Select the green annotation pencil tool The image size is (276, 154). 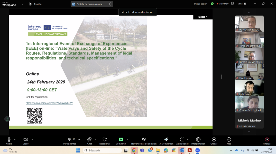(7, 119)
